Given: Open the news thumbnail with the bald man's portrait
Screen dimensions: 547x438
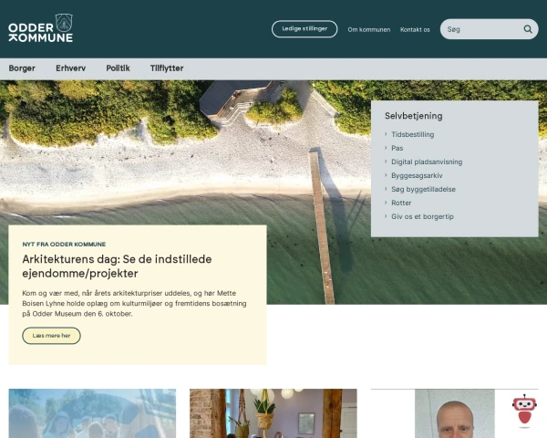Looking at the screenshot, I should [x=455, y=413].
